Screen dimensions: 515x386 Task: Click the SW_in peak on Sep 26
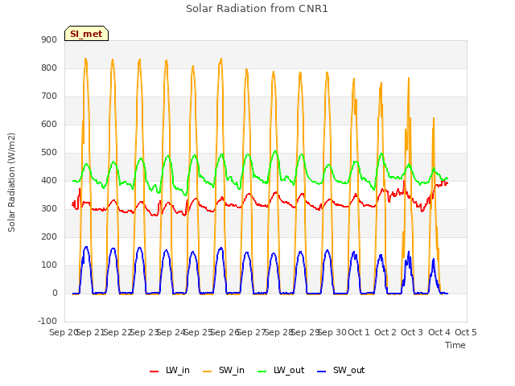(x=221, y=59)
